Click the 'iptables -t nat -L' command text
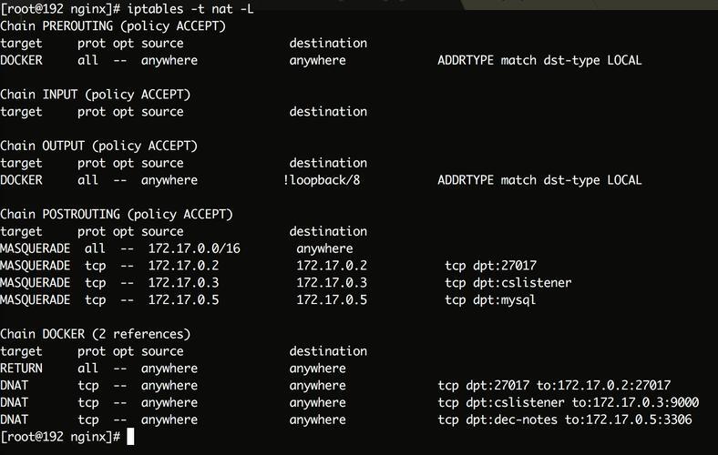Viewport: 718px width, 455px height. click(x=190, y=9)
